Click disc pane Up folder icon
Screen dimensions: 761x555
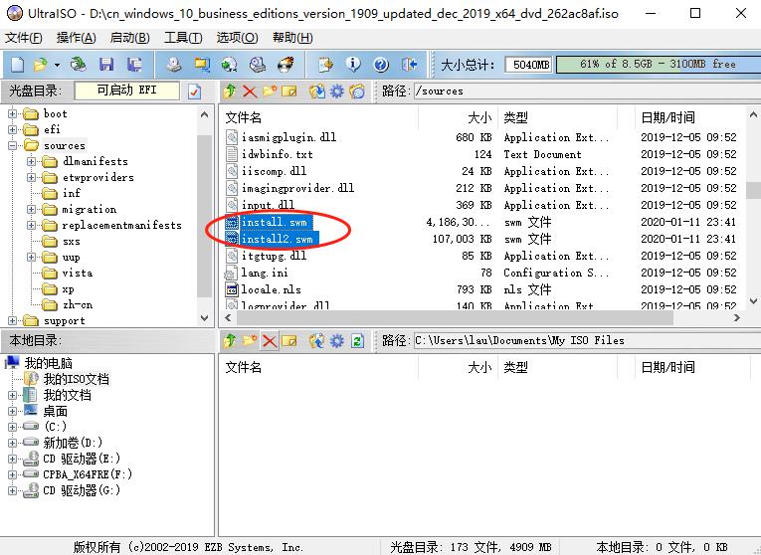tap(230, 91)
